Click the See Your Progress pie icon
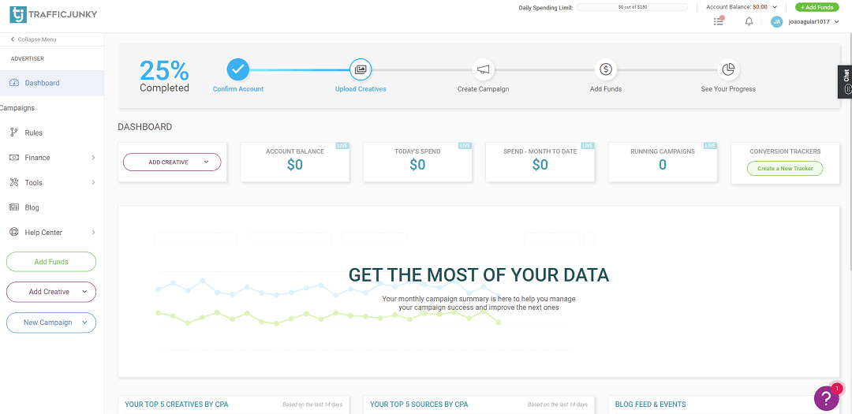This screenshot has width=852, height=414. click(x=728, y=69)
